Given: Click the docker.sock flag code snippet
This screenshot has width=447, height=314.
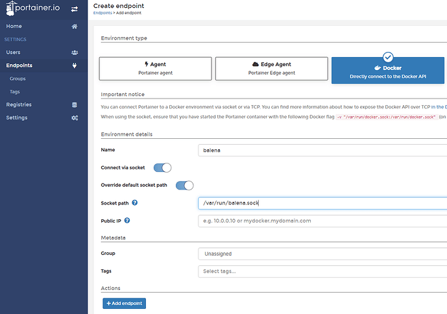Looking at the screenshot, I should pyautogui.click(x=387, y=117).
